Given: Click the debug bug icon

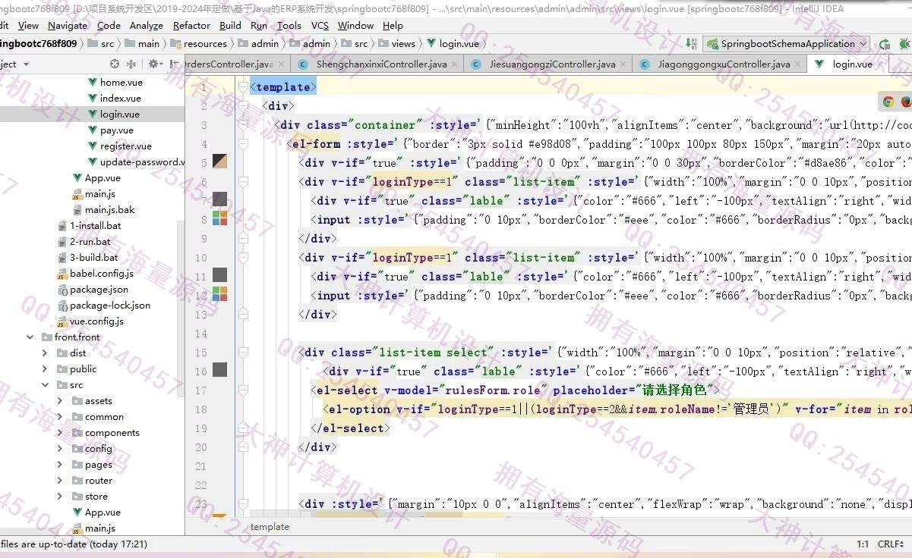Looking at the screenshot, I should 905,44.
